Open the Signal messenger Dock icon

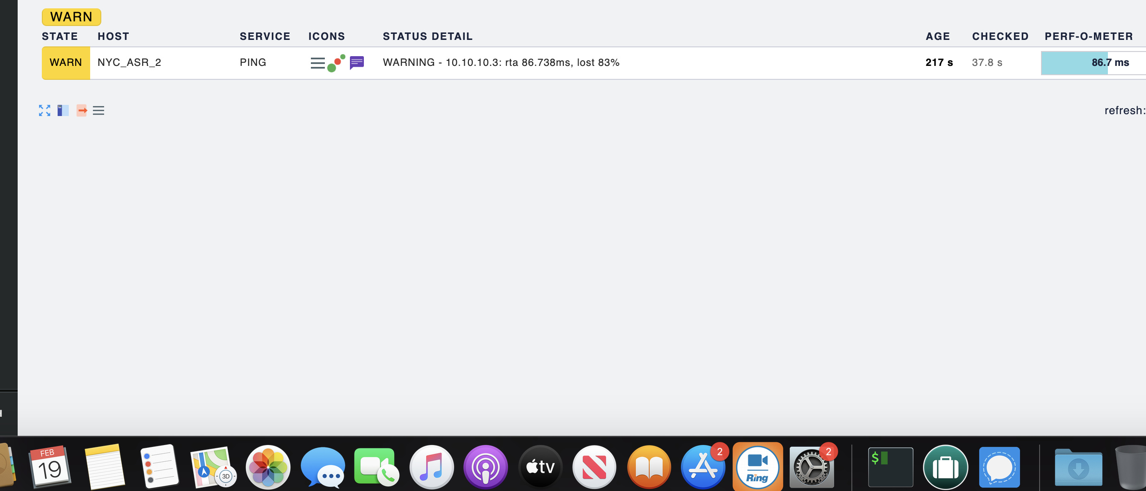pyautogui.click(x=999, y=467)
